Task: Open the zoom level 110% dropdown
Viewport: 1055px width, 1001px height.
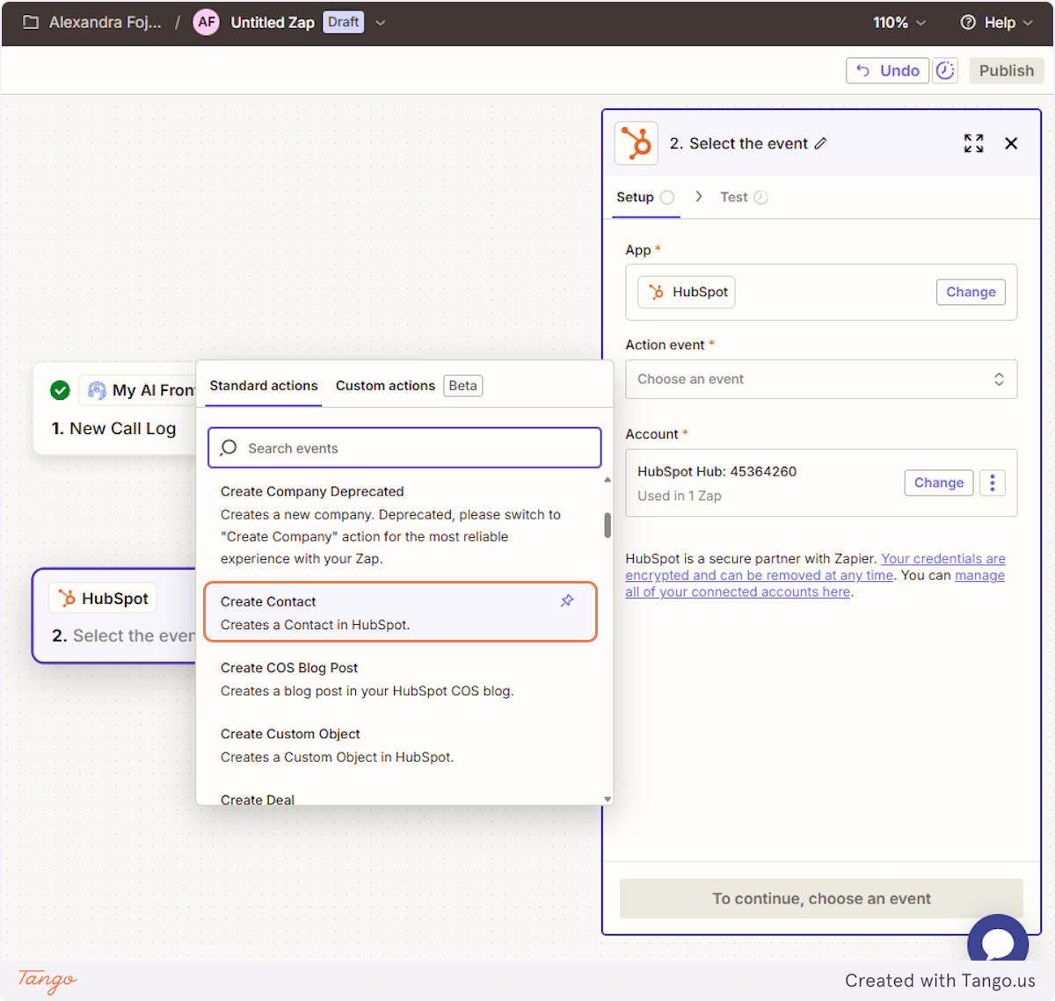Action: 899,23
